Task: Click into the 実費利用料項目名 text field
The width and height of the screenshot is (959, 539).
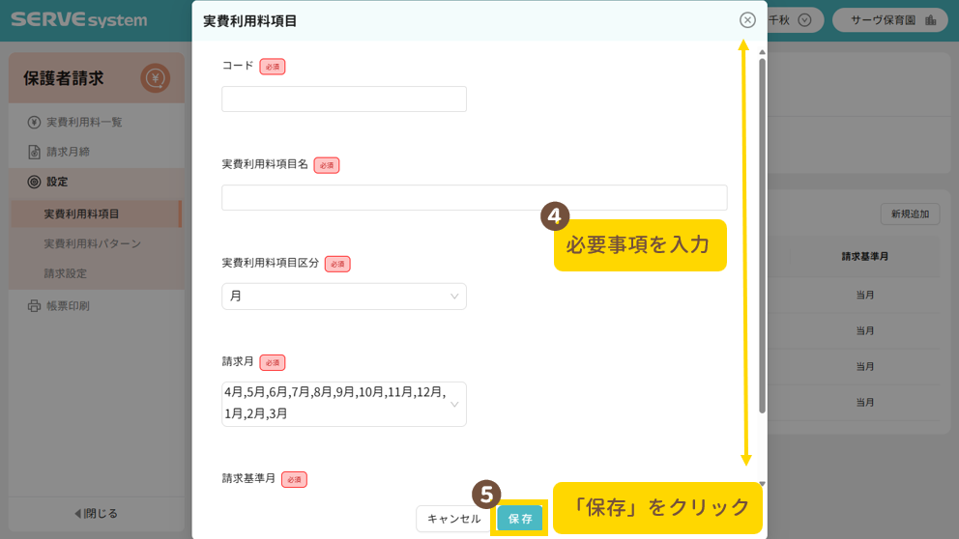Action: 474,198
